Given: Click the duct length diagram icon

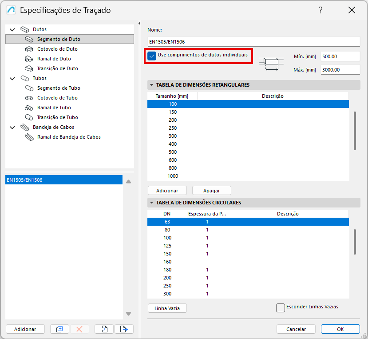Looking at the screenshot, I should tap(271, 64).
